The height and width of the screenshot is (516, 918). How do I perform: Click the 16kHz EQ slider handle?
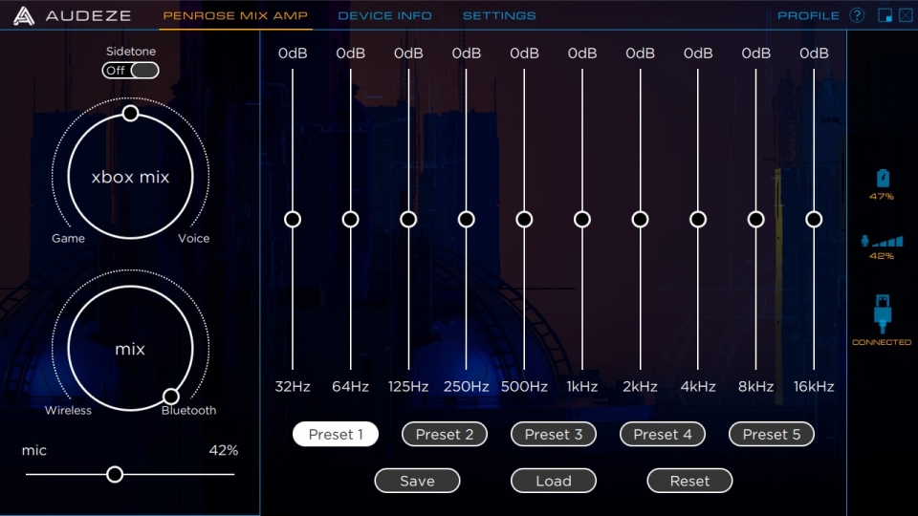pyautogui.click(x=814, y=220)
